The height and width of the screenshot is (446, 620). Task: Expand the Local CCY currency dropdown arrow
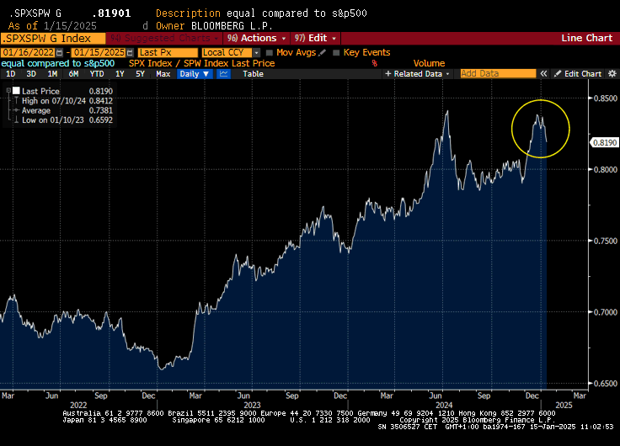[x=257, y=52]
